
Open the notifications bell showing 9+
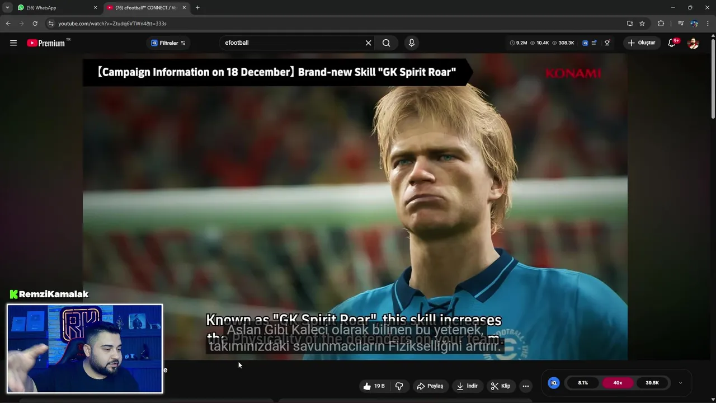[x=672, y=43]
